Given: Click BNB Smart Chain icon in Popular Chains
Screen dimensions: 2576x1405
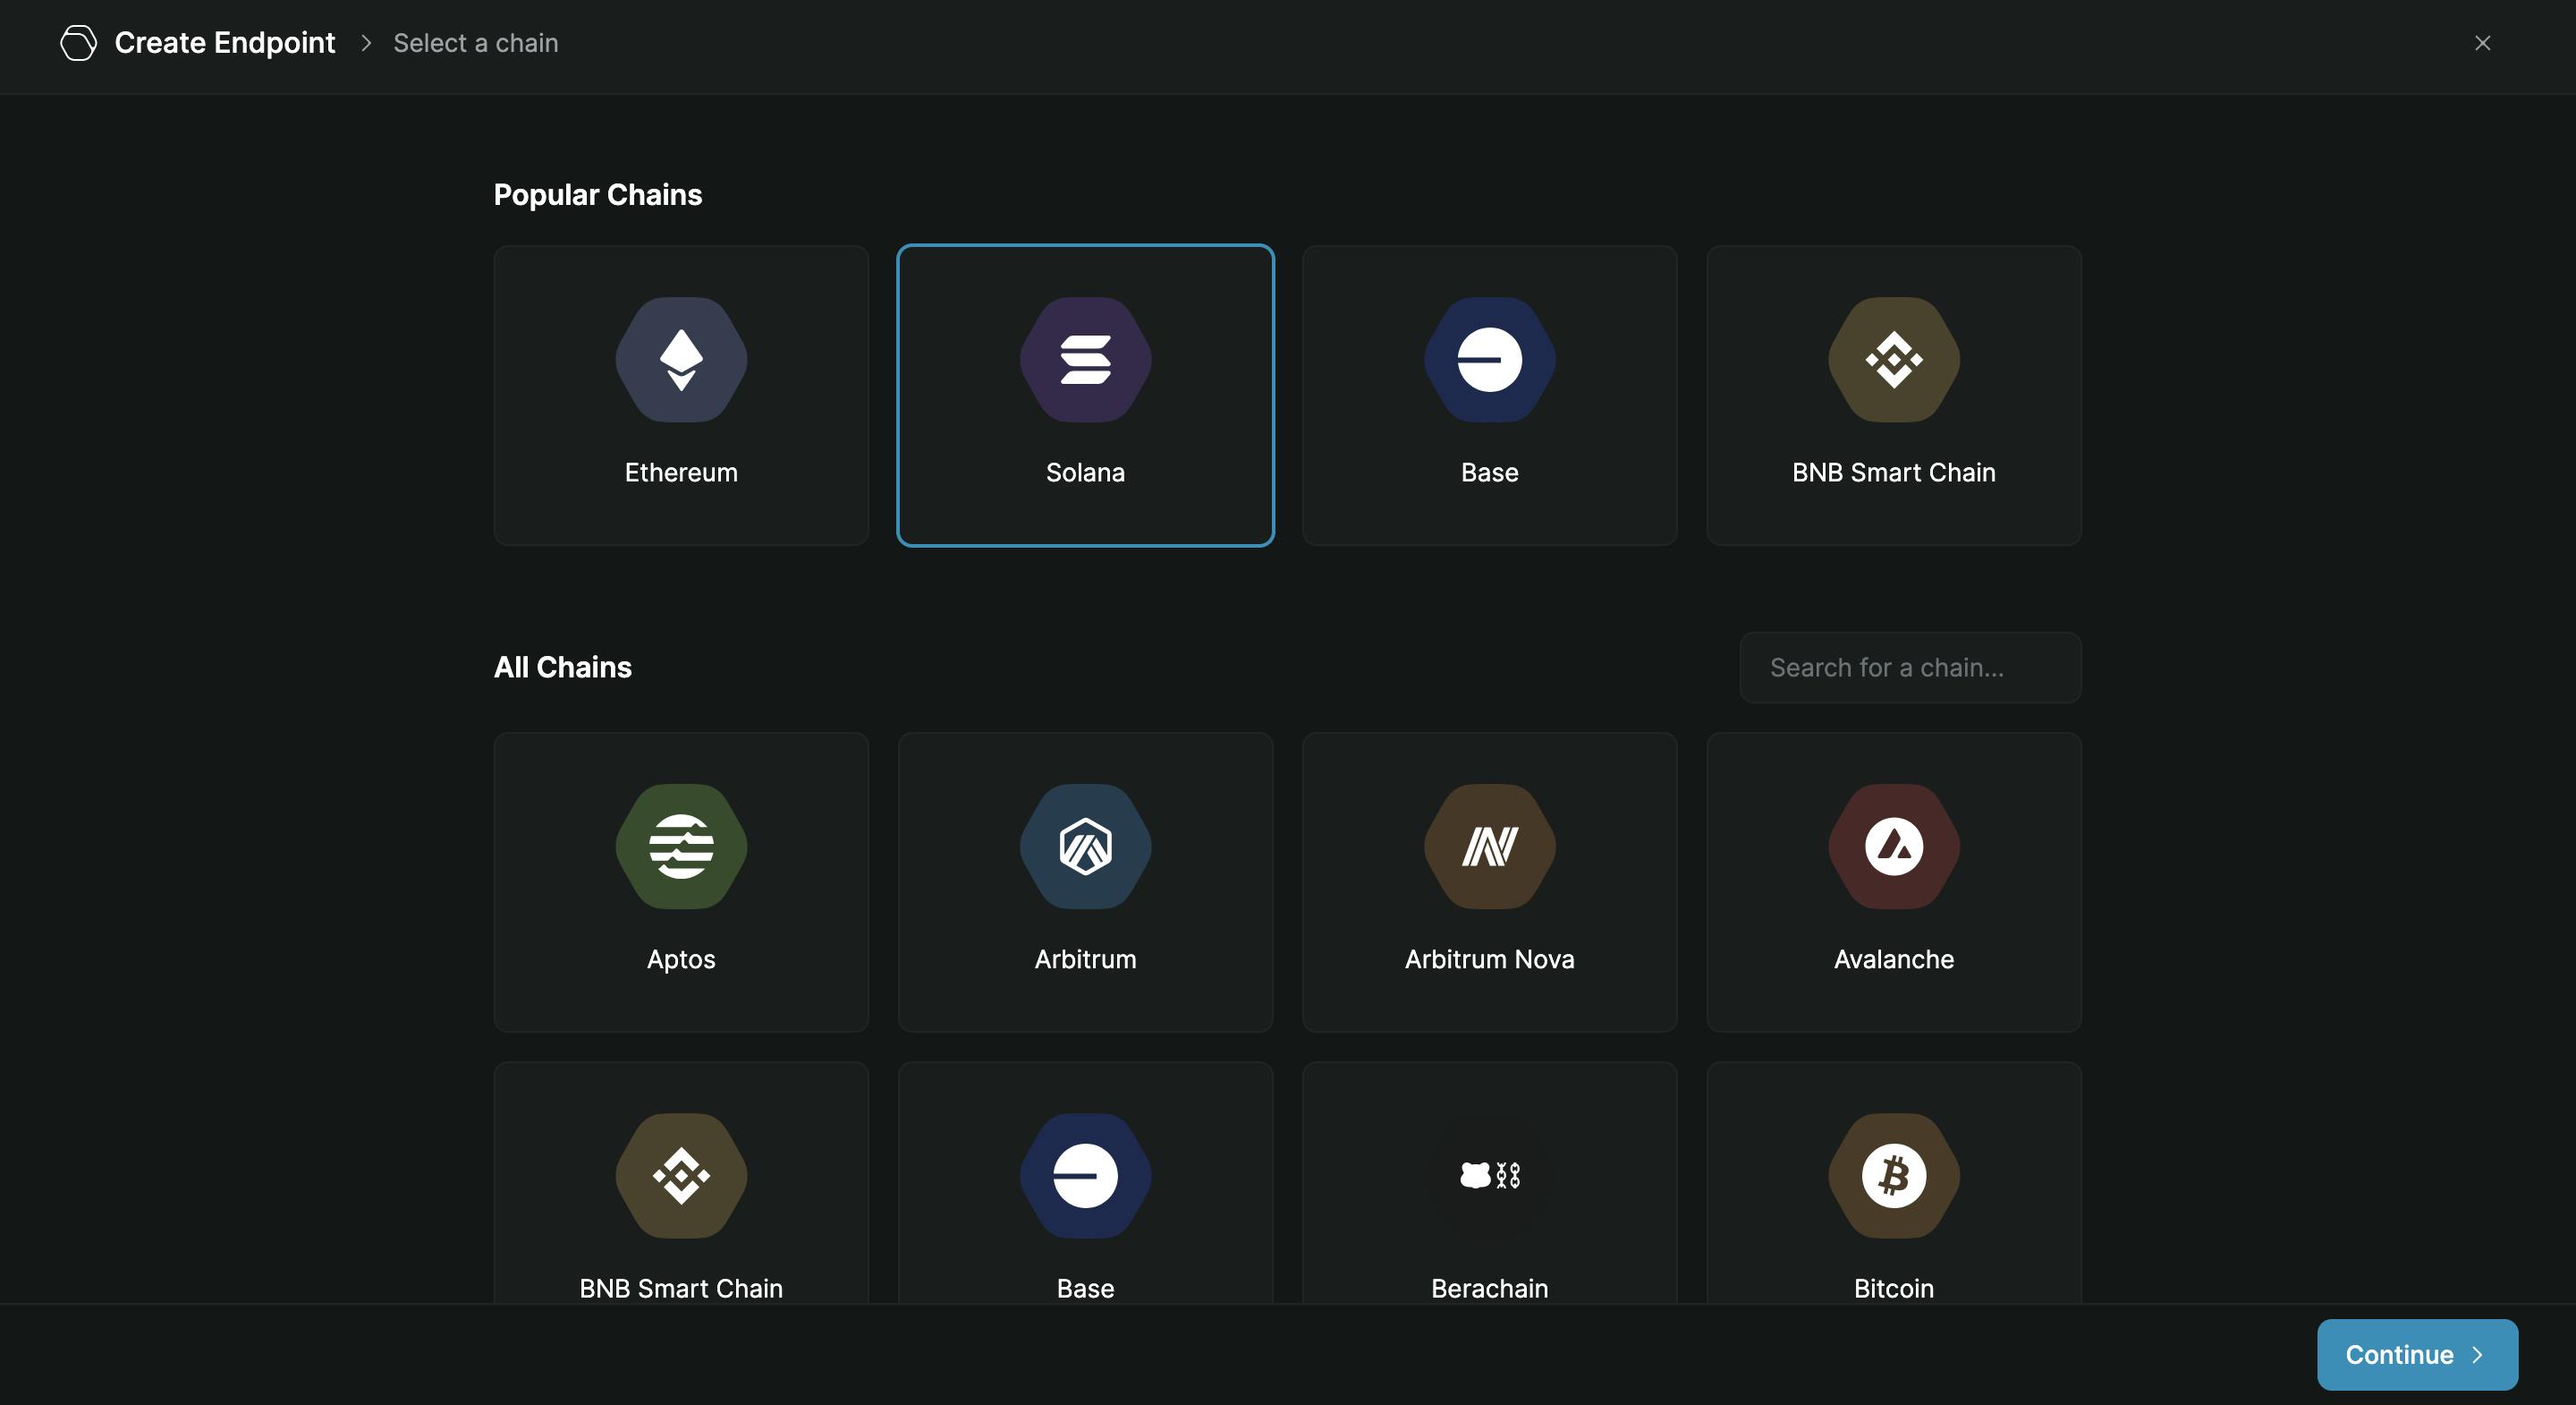Looking at the screenshot, I should pos(1893,359).
